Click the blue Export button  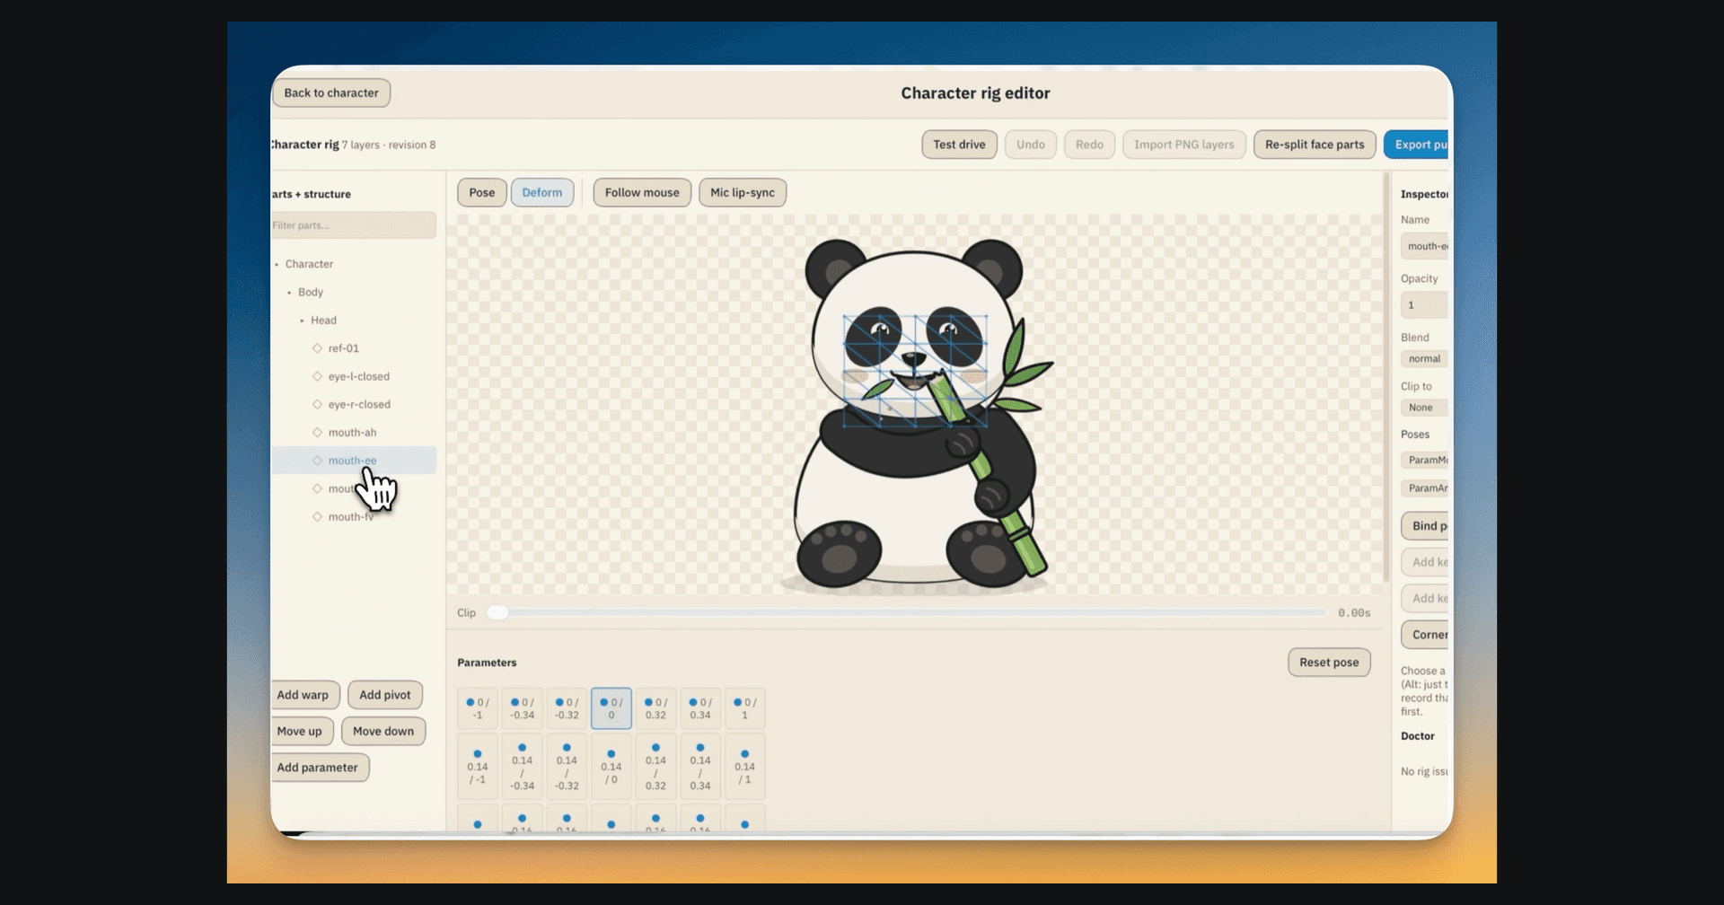pos(1416,145)
